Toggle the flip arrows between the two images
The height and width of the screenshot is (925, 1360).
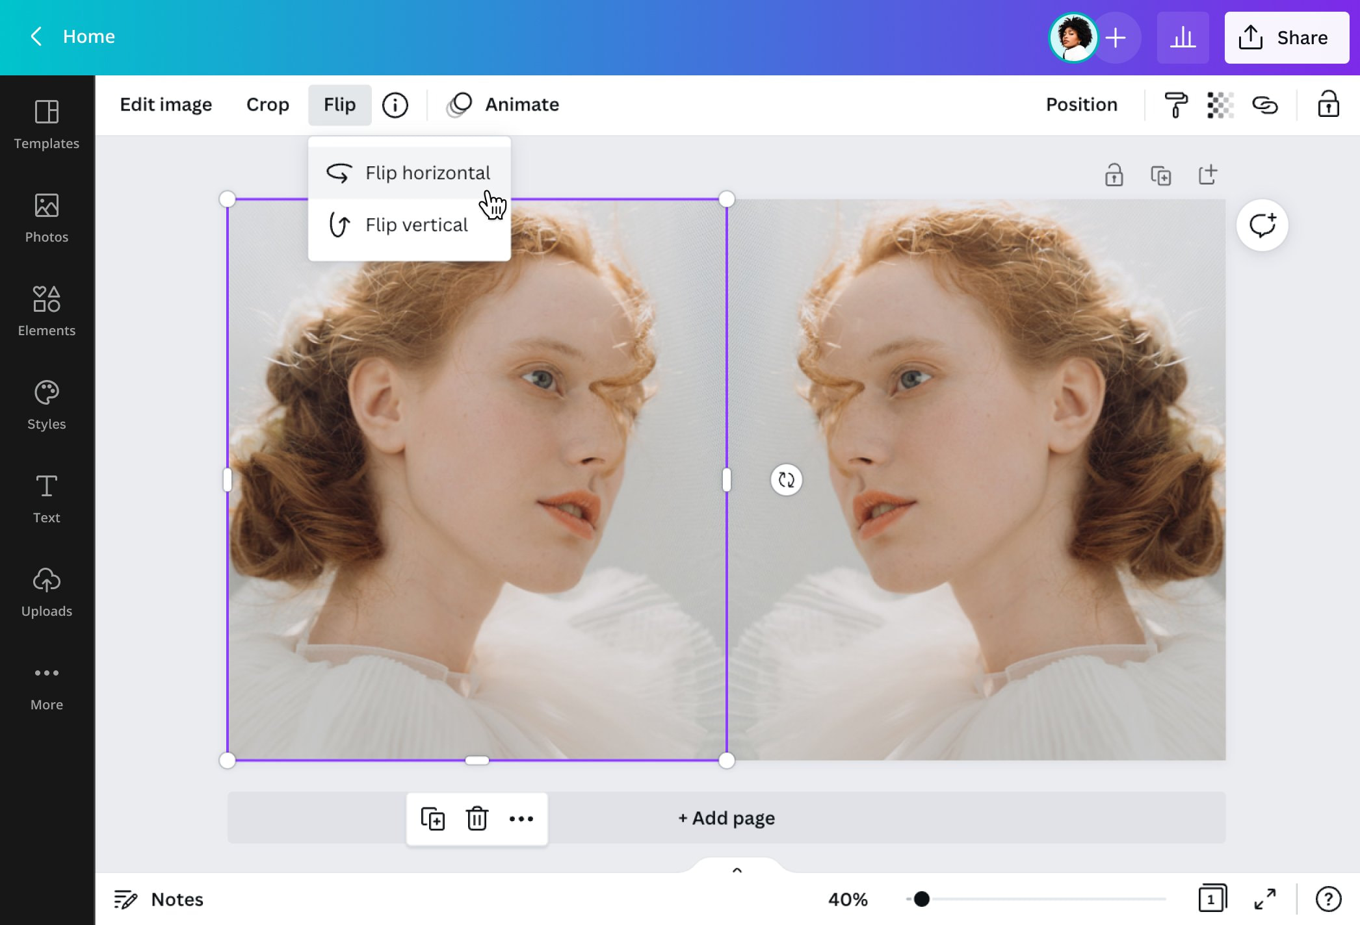[x=786, y=479]
